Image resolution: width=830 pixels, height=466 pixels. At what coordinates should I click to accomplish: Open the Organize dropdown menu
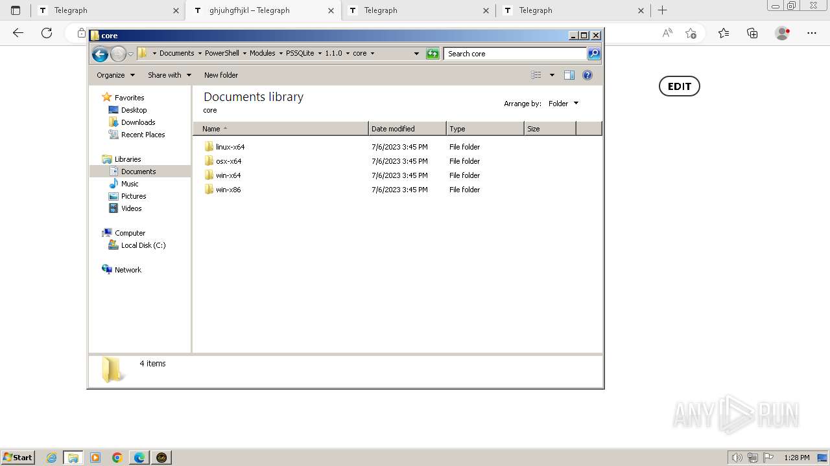point(115,75)
